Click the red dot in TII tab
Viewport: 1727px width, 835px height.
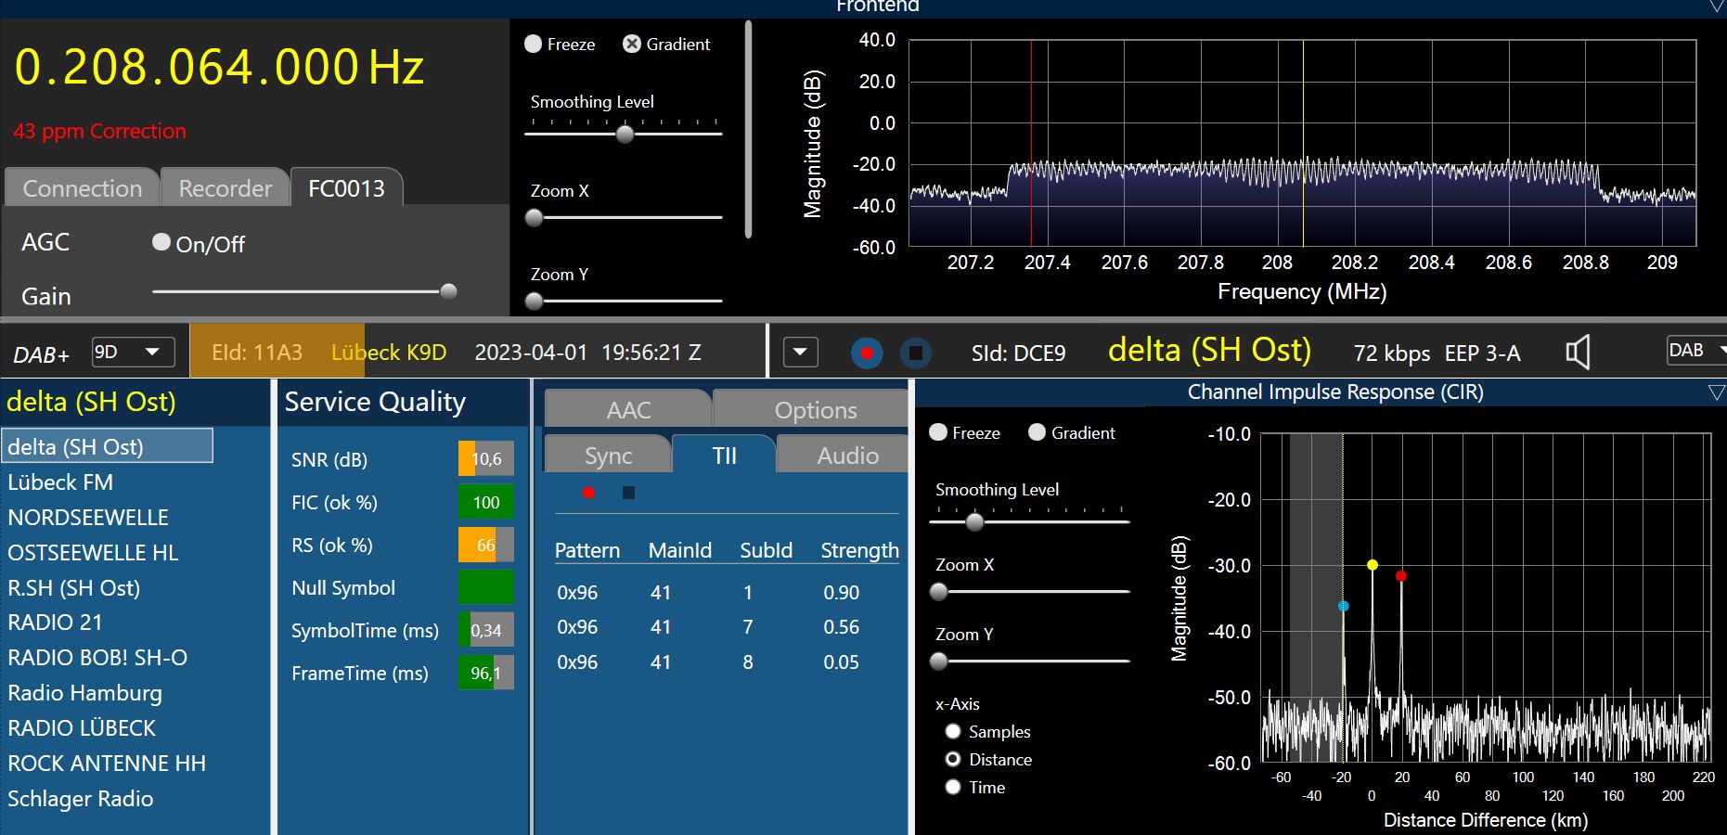pyautogui.click(x=588, y=493)
